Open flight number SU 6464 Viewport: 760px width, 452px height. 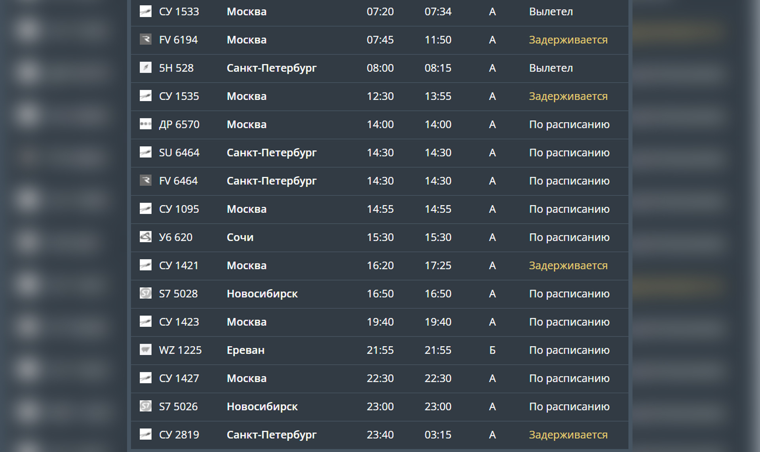tap(179, 153)
